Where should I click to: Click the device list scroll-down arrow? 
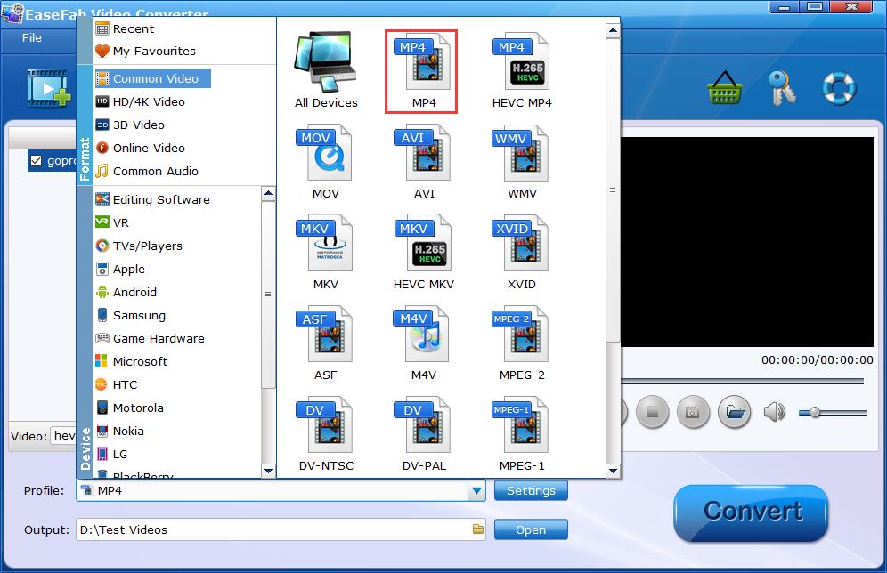(x=269, y=471)
